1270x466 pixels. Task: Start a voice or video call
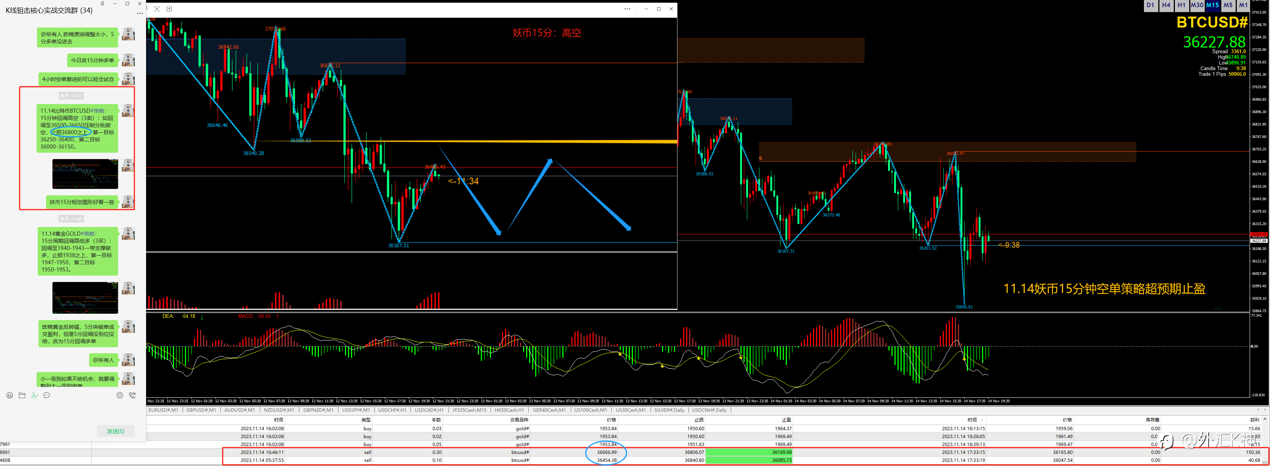(132, 395)
